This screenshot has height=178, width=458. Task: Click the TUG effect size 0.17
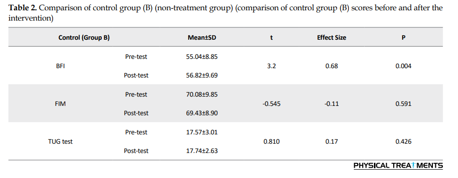coord(332,142)
